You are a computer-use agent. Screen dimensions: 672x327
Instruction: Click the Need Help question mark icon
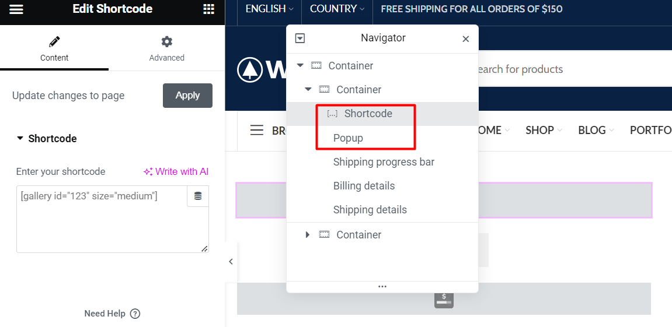tap(135, 314)
